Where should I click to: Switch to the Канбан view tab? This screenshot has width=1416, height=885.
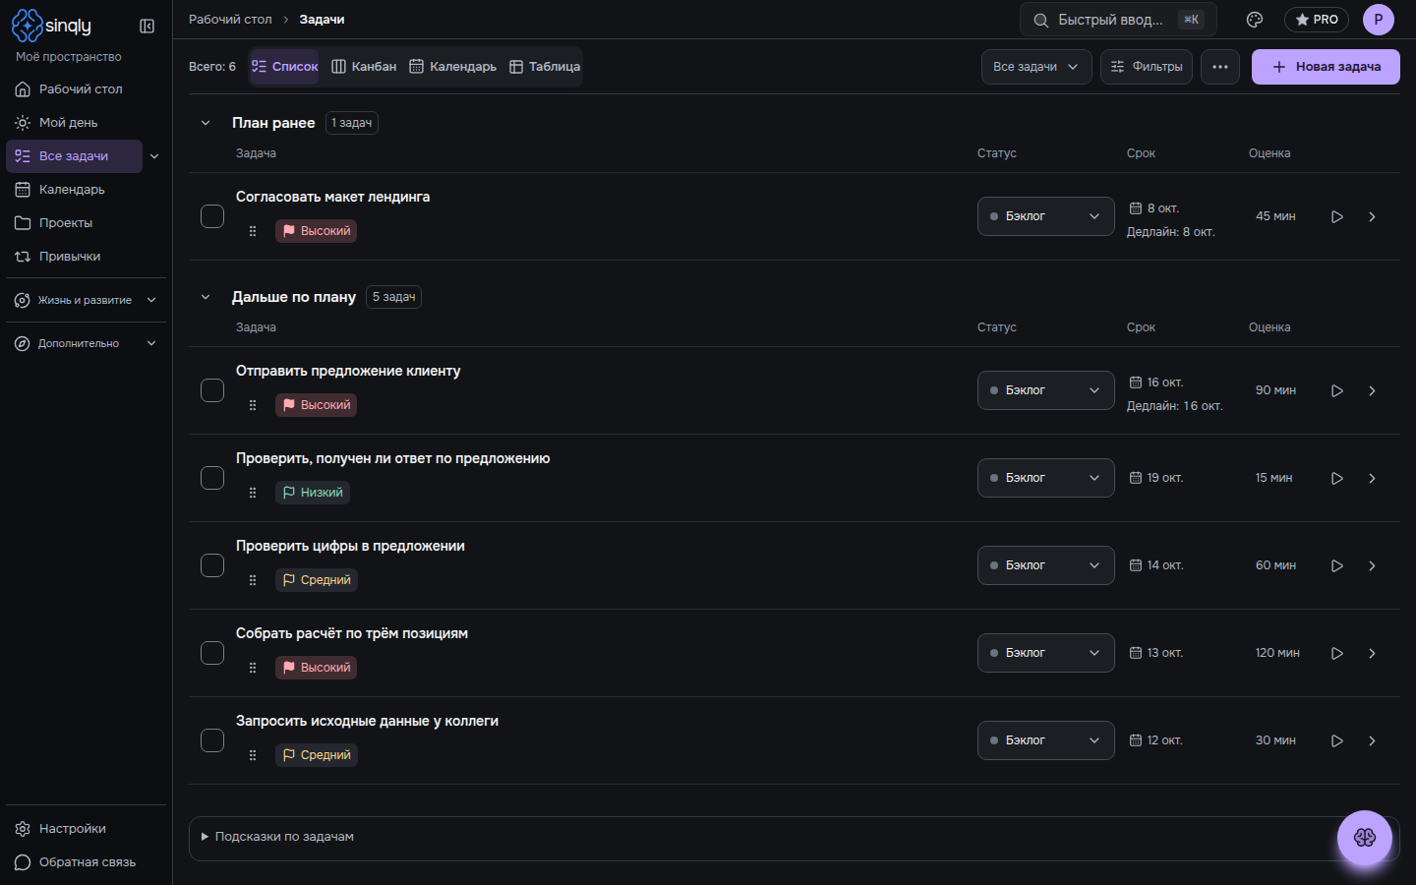tap(364, 67)
